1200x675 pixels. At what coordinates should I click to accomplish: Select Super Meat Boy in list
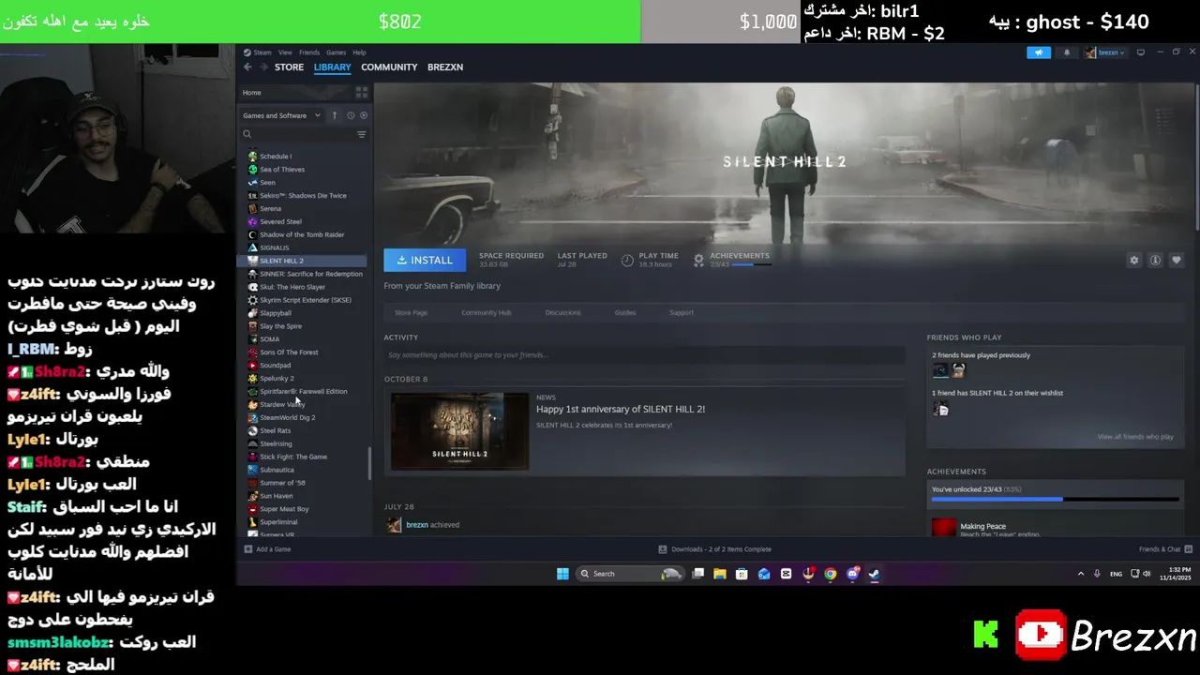pos(284,509)
